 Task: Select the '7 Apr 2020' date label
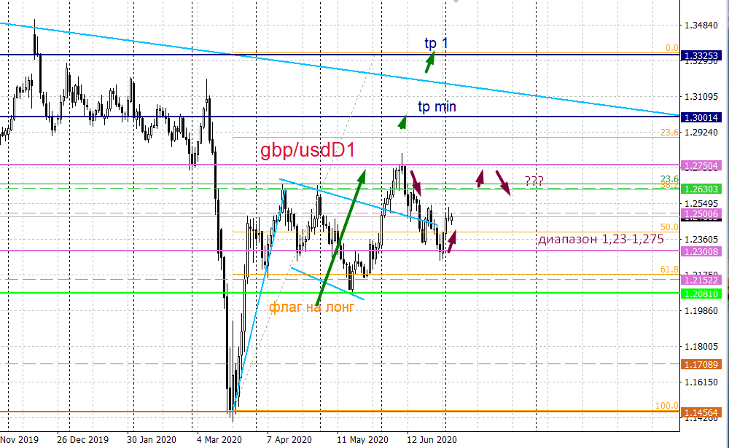pos(289,440)
